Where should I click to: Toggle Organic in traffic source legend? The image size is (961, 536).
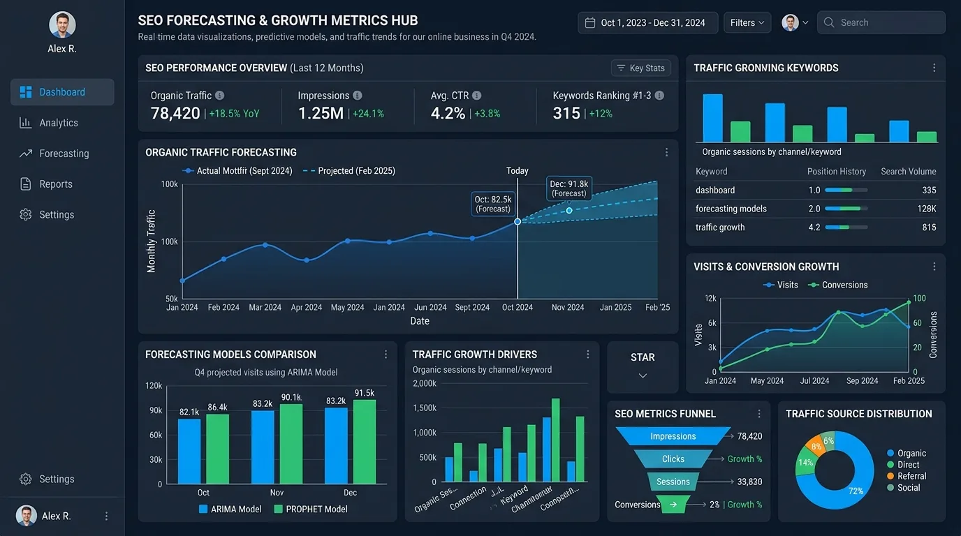(x=907, y=454)
